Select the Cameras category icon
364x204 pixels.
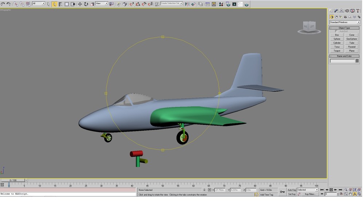tap(345, 17)
